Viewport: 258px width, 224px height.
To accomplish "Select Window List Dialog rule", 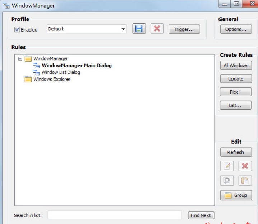I will coord(61,72).
